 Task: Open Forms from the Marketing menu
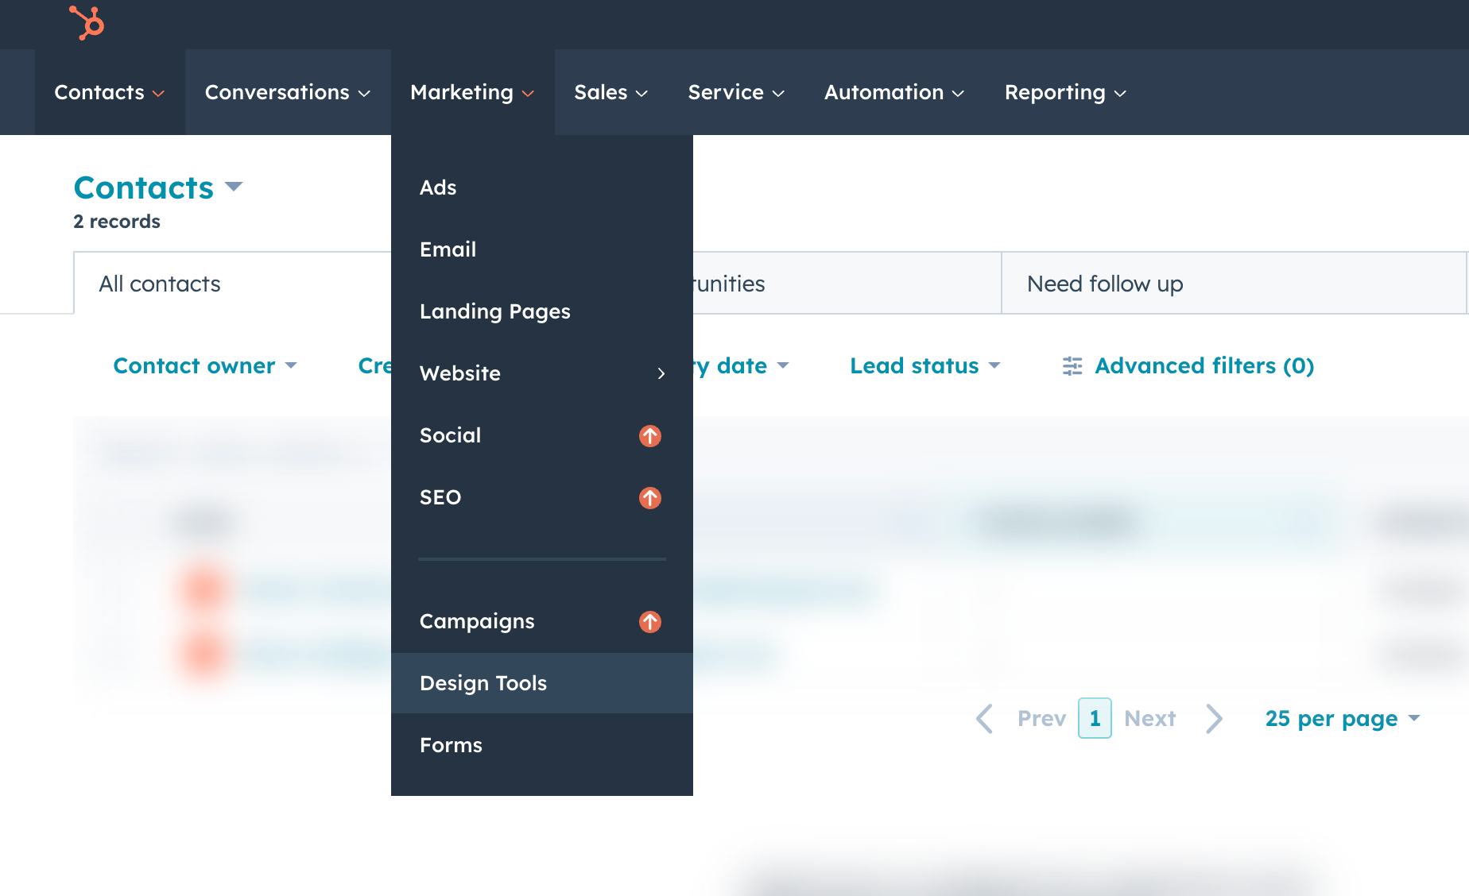[x=451, y=745]
